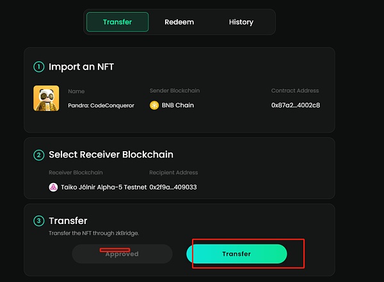The image size is (384, 282).
Task: Click the Taiko network logo icon
Action: pyautogui.click(x=53, y=187)
